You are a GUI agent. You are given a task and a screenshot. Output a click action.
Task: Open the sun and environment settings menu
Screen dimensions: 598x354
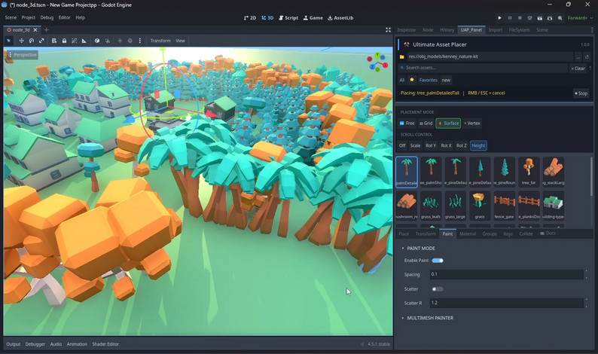[140, 41]
